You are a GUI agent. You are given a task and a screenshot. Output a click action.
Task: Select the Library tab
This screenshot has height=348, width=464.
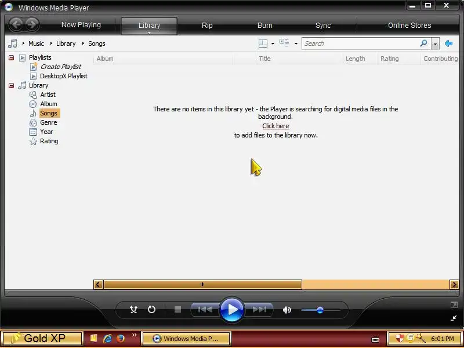[x=149, y=26]
